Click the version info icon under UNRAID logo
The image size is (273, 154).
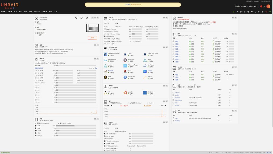pyautogui.click(x=14, y=8)
